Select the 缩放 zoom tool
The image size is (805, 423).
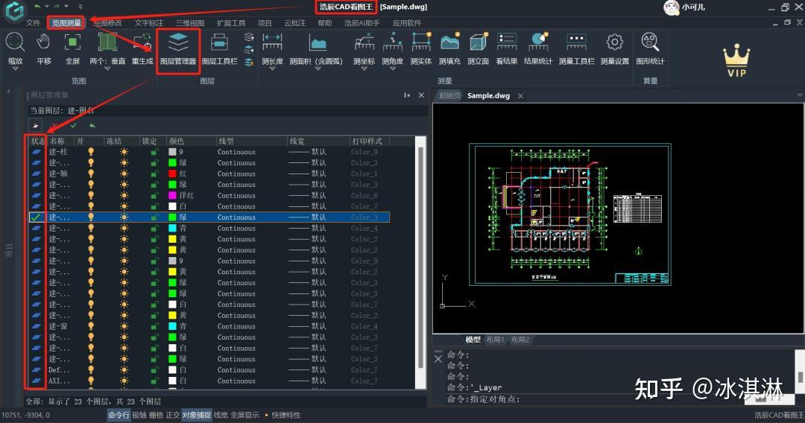click(x=15, y=48)
